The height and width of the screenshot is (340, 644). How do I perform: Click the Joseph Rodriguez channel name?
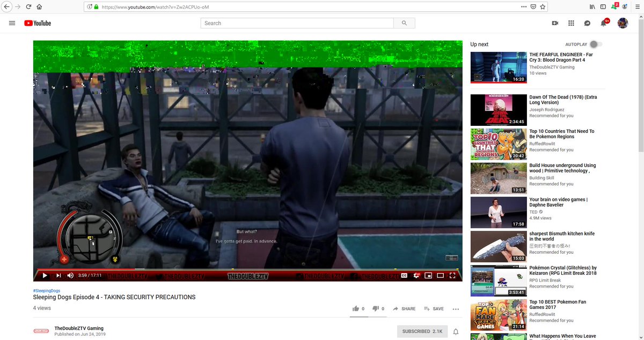click(x=547, y=110)
